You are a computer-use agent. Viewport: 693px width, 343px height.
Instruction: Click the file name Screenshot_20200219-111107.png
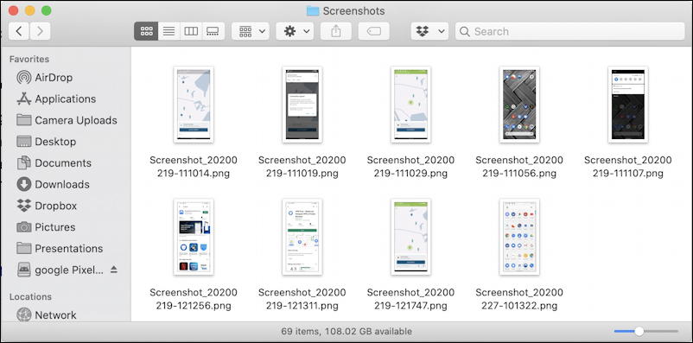point(628,167)
